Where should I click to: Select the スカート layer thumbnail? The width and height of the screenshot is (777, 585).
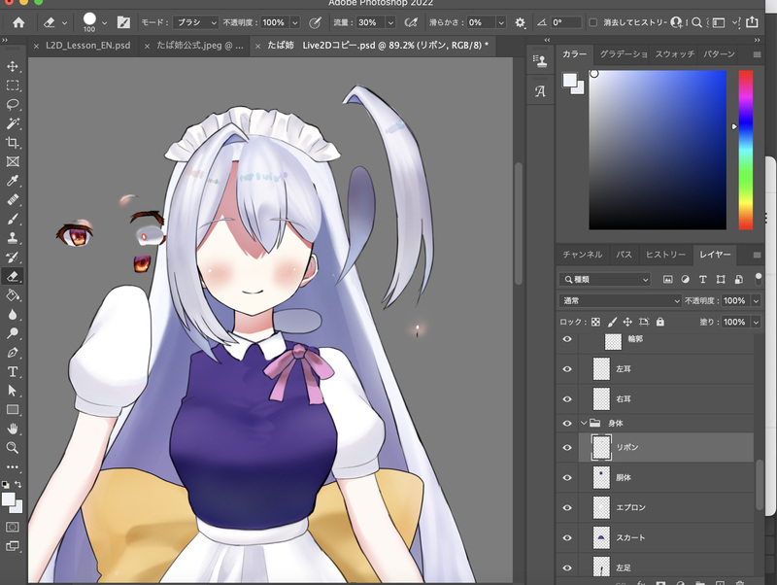pos(600,537)
